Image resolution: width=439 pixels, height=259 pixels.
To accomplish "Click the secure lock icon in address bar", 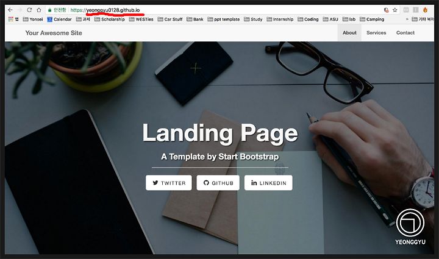I will click(49, 10).
